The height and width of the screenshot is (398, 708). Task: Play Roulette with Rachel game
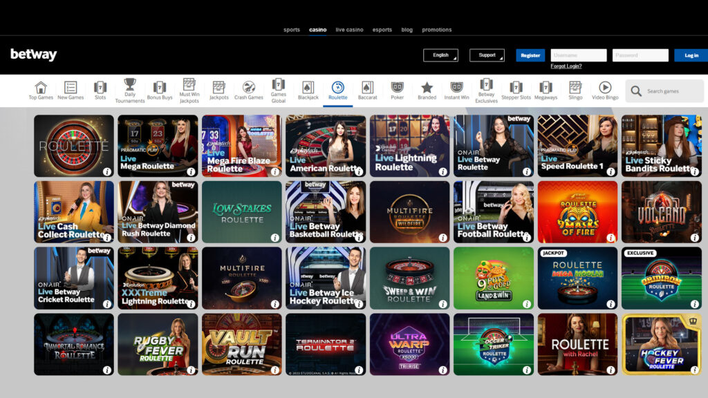577,344
